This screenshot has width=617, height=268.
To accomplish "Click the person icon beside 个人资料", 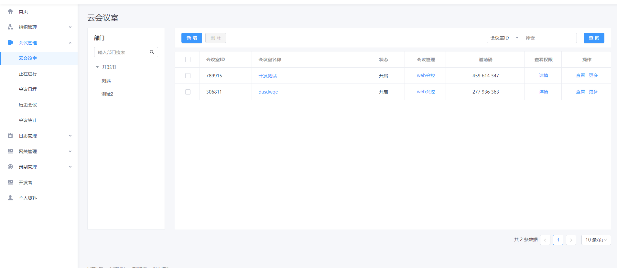I will (10, 198).
